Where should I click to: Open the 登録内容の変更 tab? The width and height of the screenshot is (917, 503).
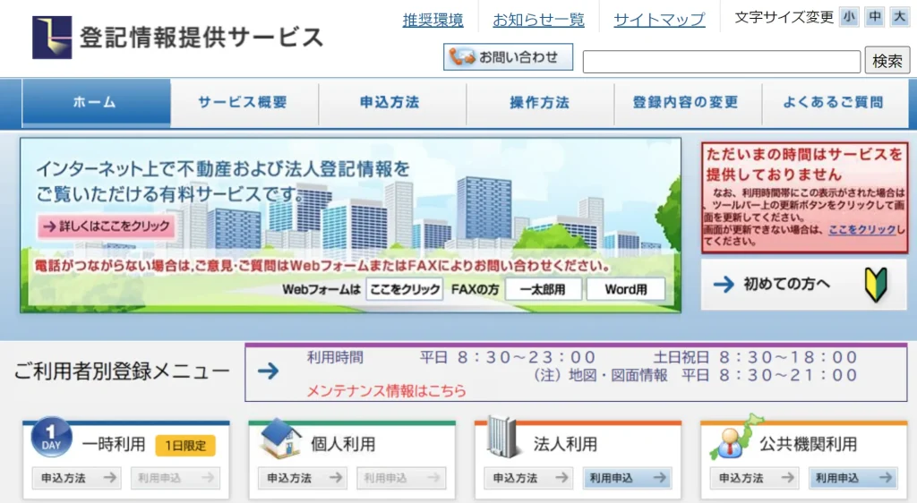pyautogui.click(x=688, y=103)
